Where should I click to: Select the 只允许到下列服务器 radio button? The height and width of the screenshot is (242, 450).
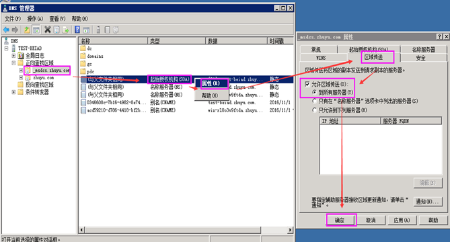314,110
